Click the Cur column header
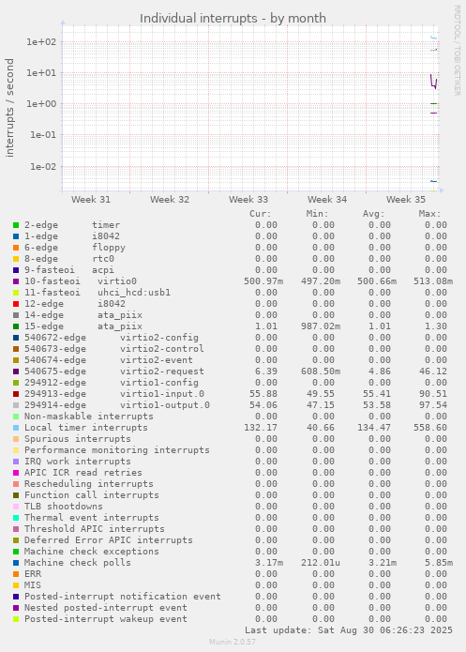466x652 pixels. coord(261,214)
